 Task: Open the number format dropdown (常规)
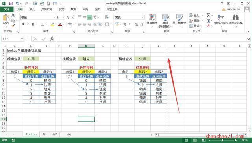[143, 17]
